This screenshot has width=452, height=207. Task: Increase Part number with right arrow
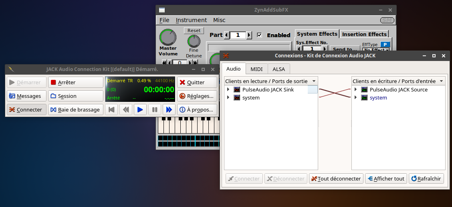[x=249, y=35]
